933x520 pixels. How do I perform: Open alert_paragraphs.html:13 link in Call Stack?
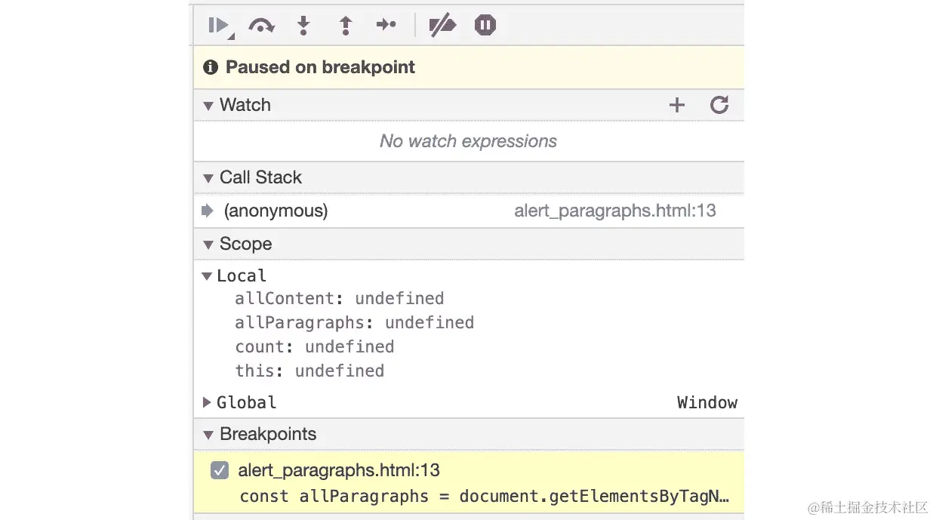click(x=614, y=211)
